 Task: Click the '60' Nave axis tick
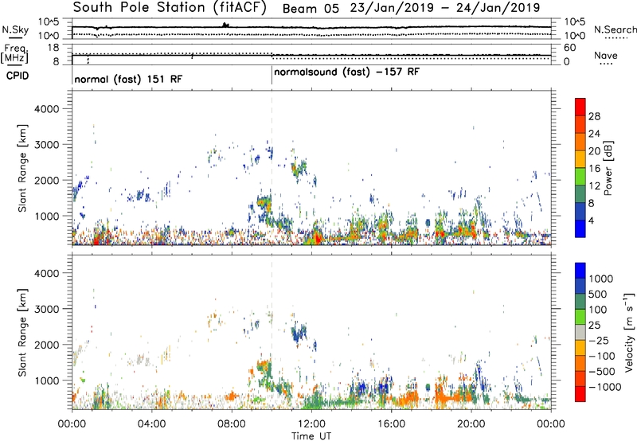pos(570,48)
